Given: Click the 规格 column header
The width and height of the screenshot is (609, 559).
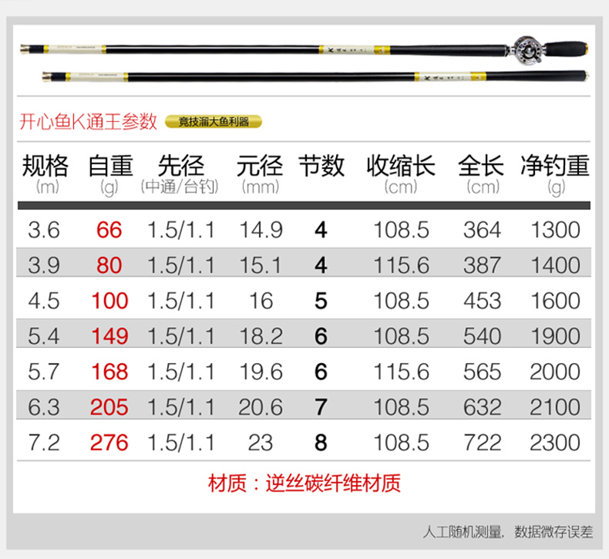Looking at the screenshot, I should (45, 166).
